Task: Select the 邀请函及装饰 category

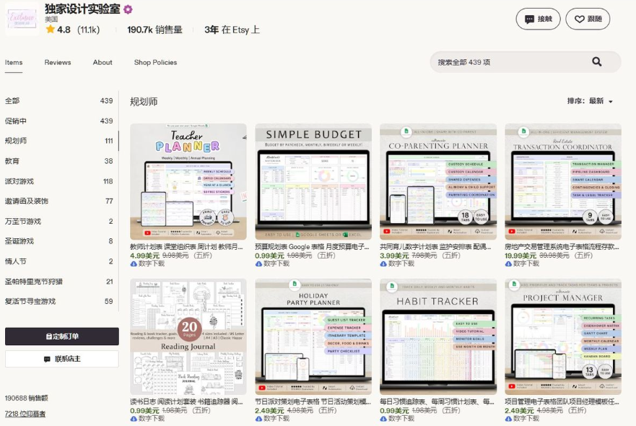Action: click(59, 201)
